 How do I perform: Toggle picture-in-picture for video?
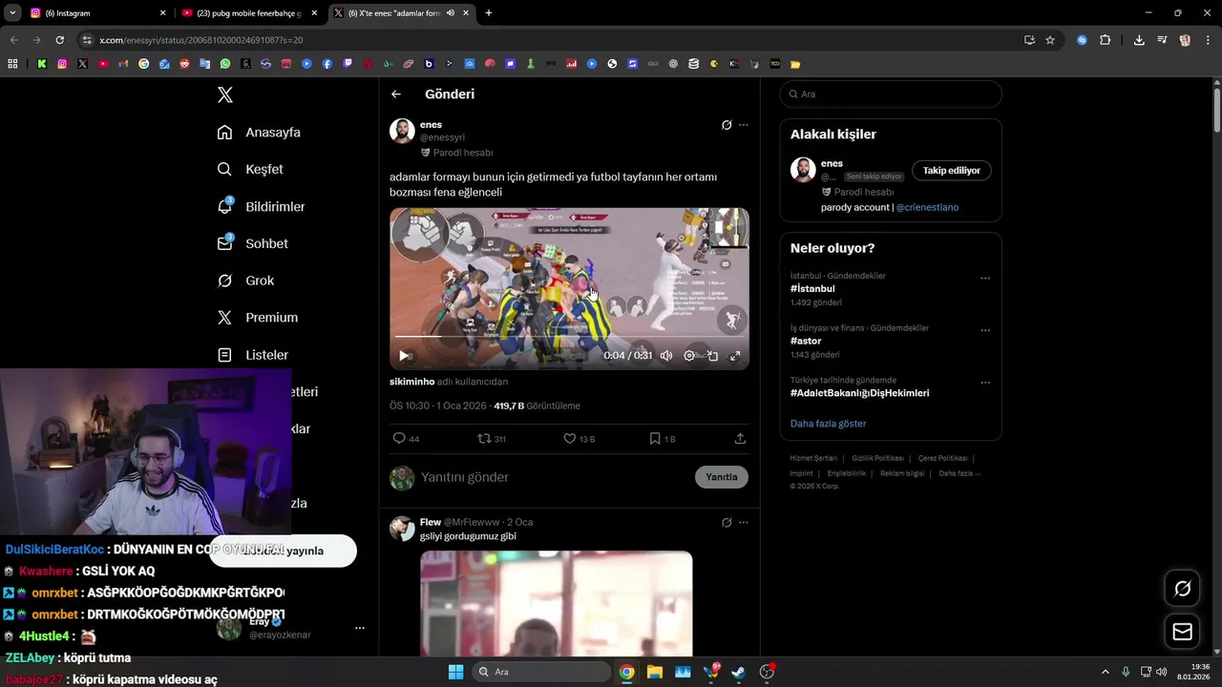(x=712, y=356)
